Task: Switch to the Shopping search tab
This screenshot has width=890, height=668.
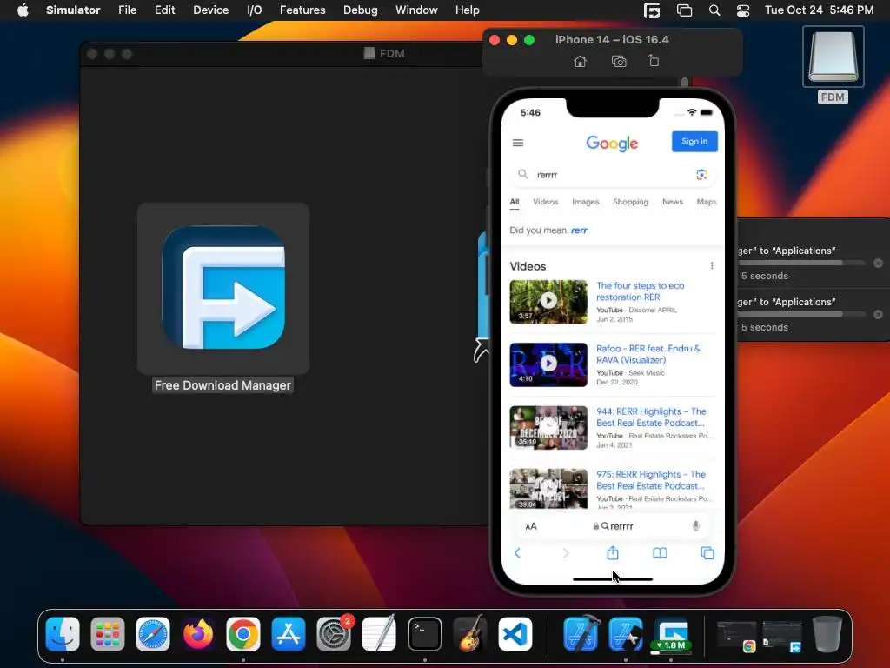Action: [x=630, y=202]
